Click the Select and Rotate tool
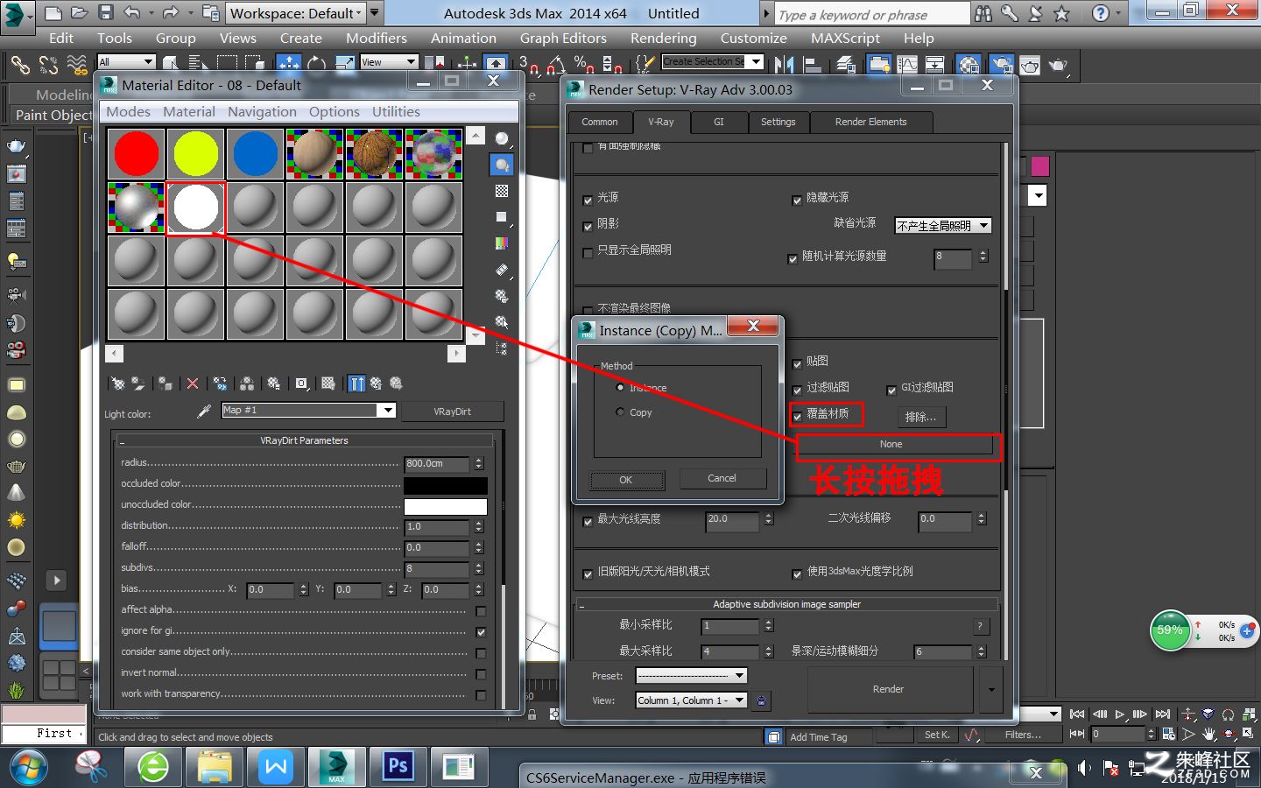This screenshot has height=788, width=1261. coord(316,63)
